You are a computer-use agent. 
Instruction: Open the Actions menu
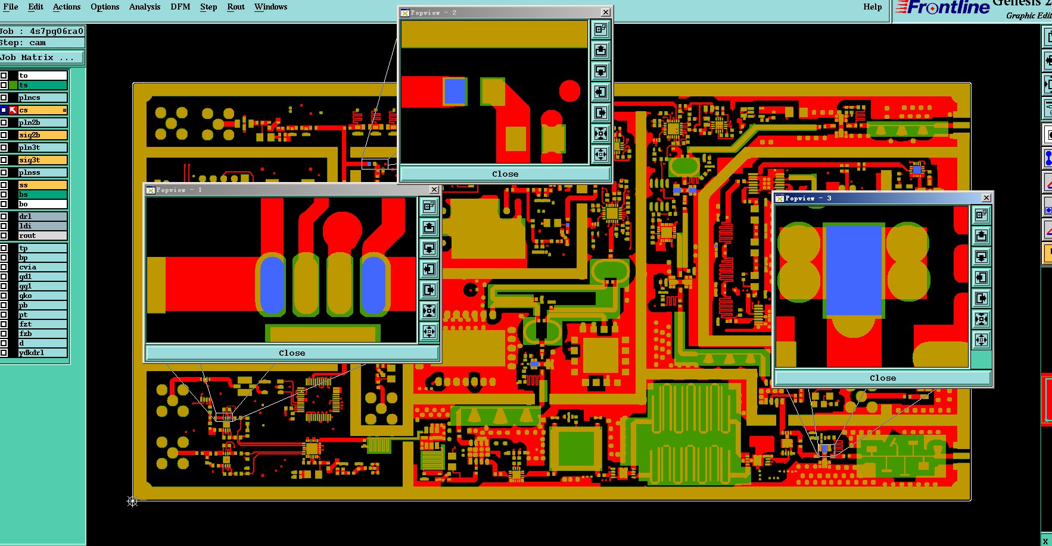click(67, 7)
